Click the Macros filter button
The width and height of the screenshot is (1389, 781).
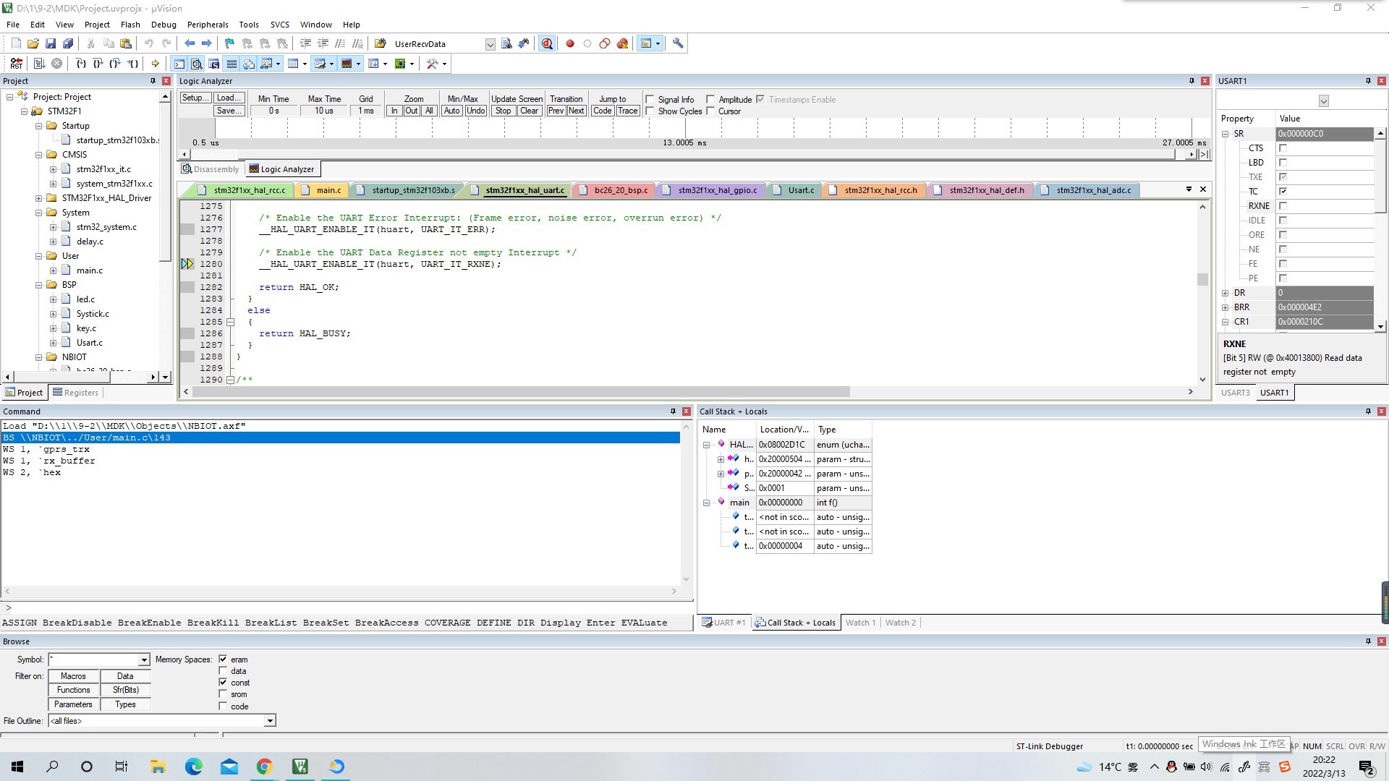click(74, 676)
